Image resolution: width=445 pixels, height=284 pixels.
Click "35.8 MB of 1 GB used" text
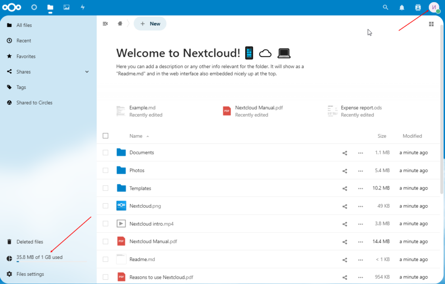click(40, 257)
